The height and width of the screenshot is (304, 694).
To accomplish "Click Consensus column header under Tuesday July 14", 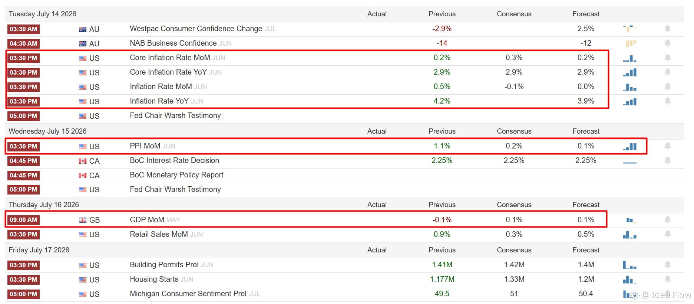I will (x=514, y=14).
